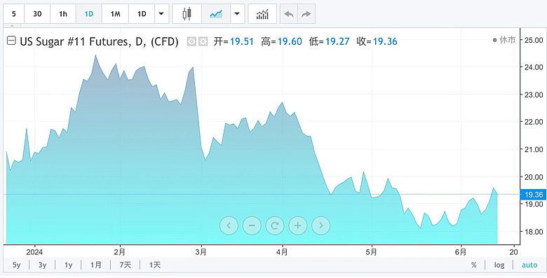Image resolution: width=547 pixels, height=278 pixels.
Task: Expand the chart style dropdown arrow
Action: (x=237, y=14)
